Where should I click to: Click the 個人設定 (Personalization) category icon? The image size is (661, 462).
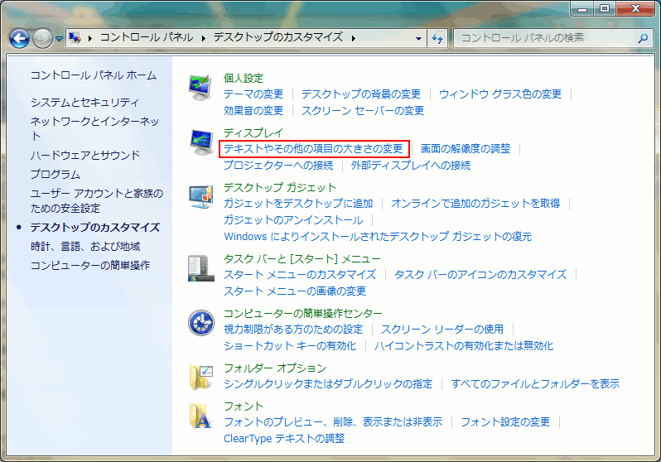pos(201,86)
